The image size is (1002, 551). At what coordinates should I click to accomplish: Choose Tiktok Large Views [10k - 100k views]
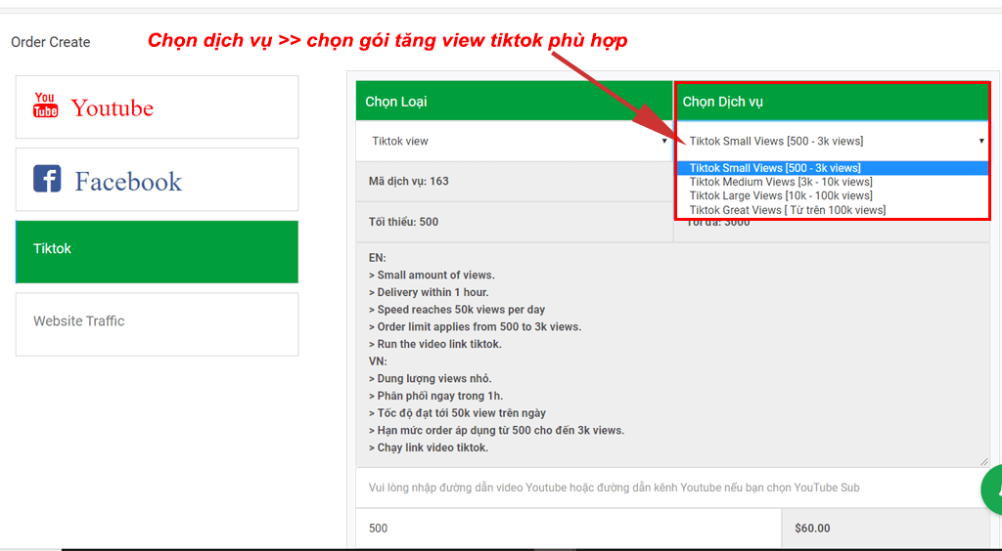[x=832, y=195]
